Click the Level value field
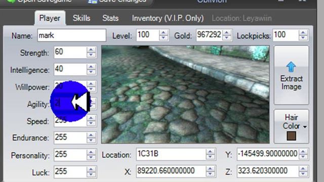Image resolution: width=324 pixels, height=182 pixels. 147,35
